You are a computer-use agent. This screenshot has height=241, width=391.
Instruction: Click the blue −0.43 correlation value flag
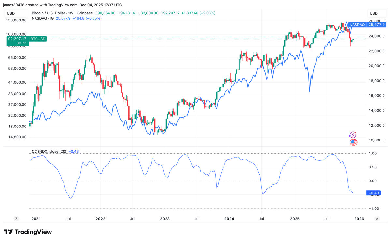(x=373, y=193)
